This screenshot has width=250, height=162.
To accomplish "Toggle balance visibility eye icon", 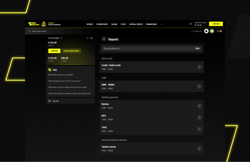I will (x=91, y=38).
